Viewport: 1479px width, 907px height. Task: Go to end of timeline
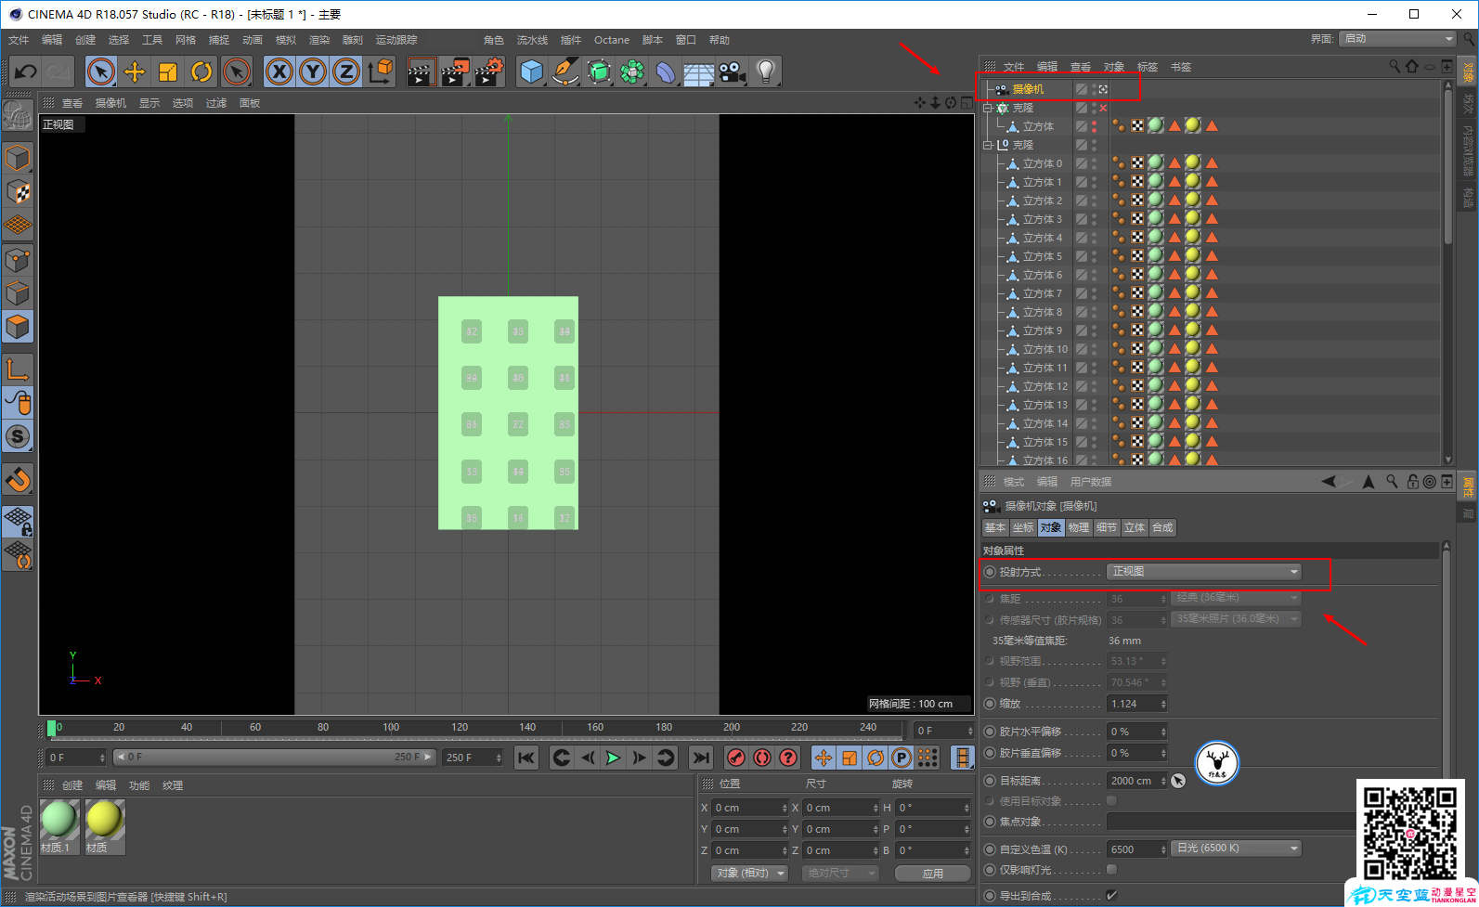click(x=701, y=758)
